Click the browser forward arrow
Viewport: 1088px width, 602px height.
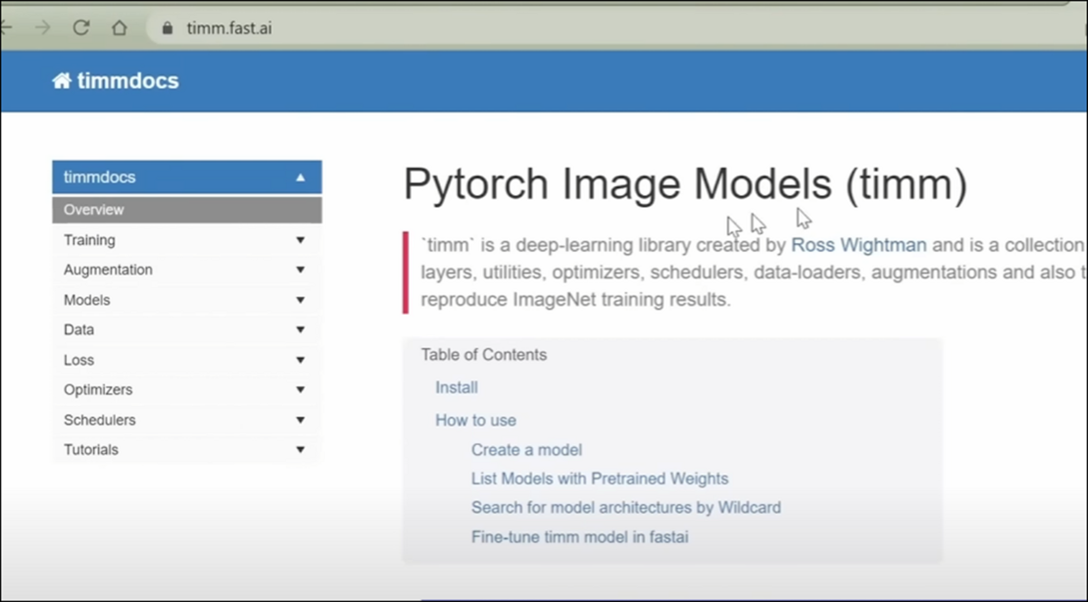tap(43, 27)
